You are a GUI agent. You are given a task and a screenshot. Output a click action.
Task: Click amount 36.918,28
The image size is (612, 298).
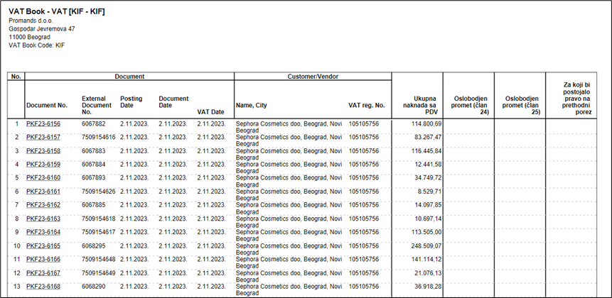(428, 287)
